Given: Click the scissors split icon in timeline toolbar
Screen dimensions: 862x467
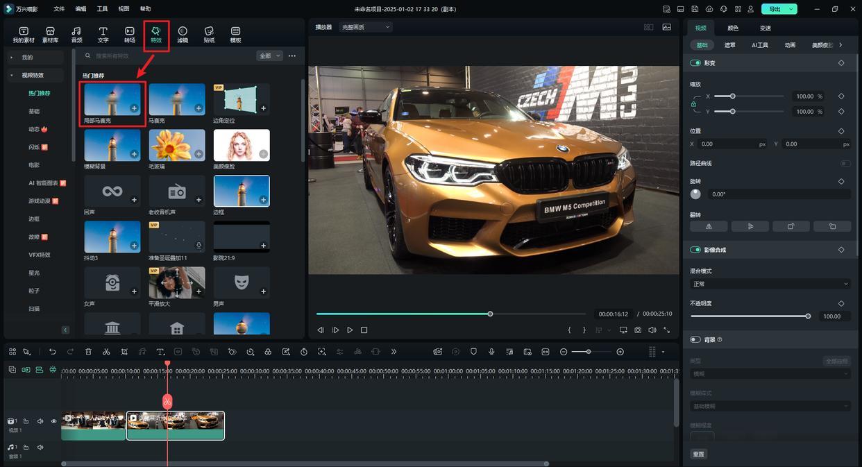Looking at the screenshot, I should 106,352.
